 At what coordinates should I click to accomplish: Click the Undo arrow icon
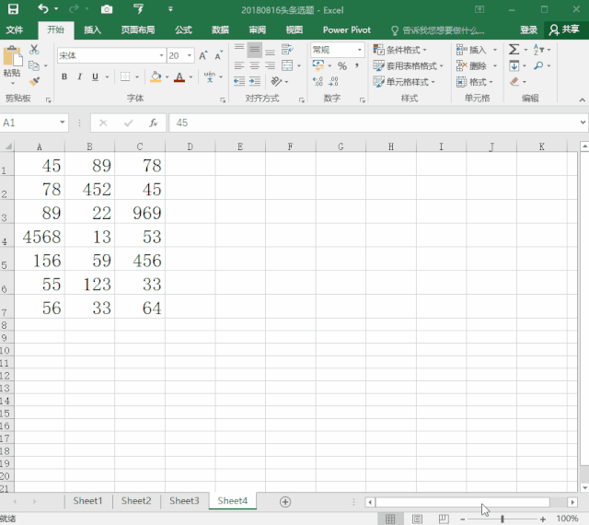point(42,9)
